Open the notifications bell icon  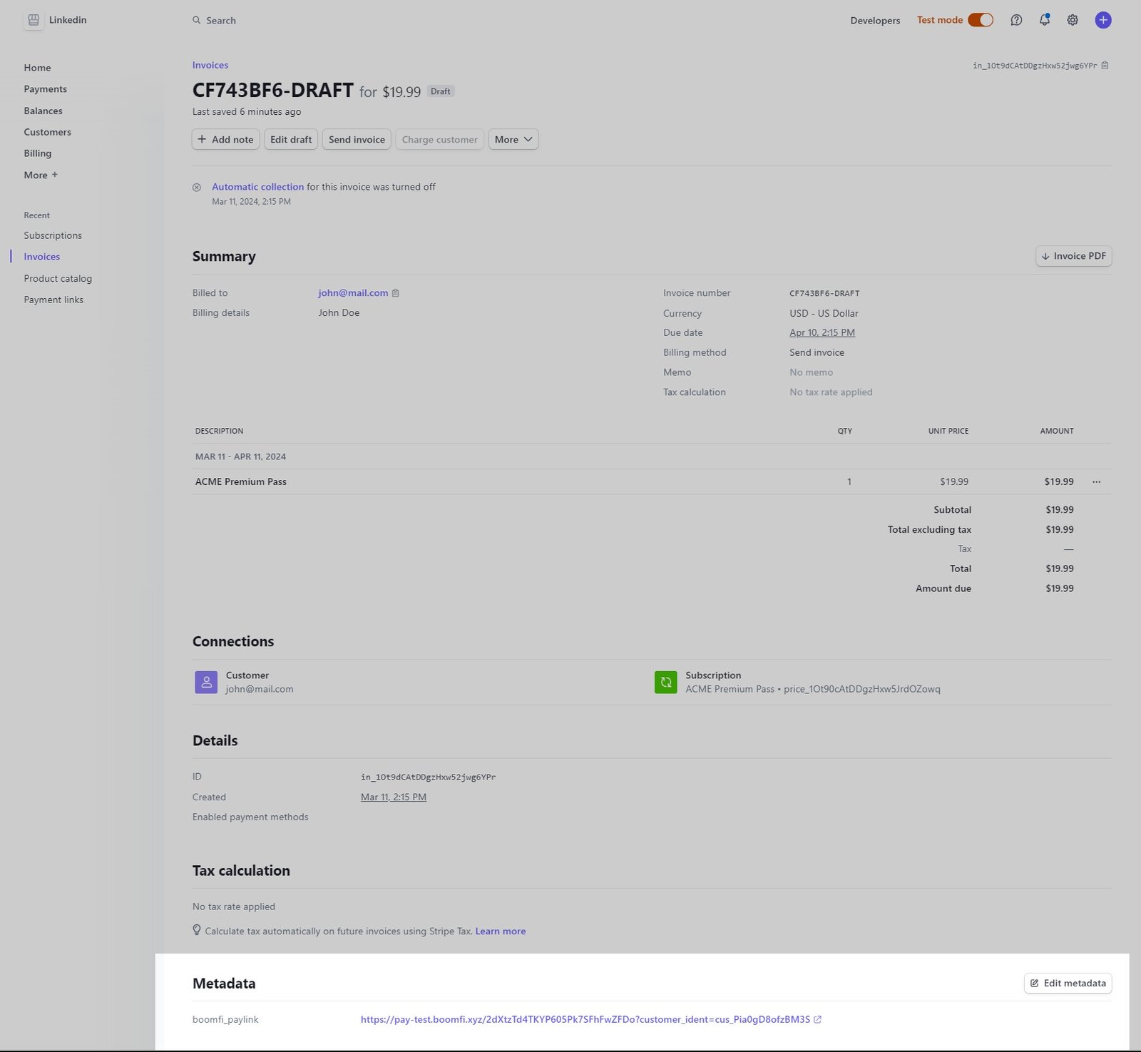pyautogui.click(x=1045, y=20)
